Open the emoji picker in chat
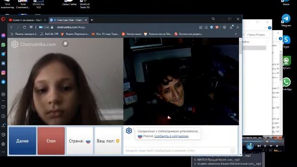The image size is (297, 167). 232,151
